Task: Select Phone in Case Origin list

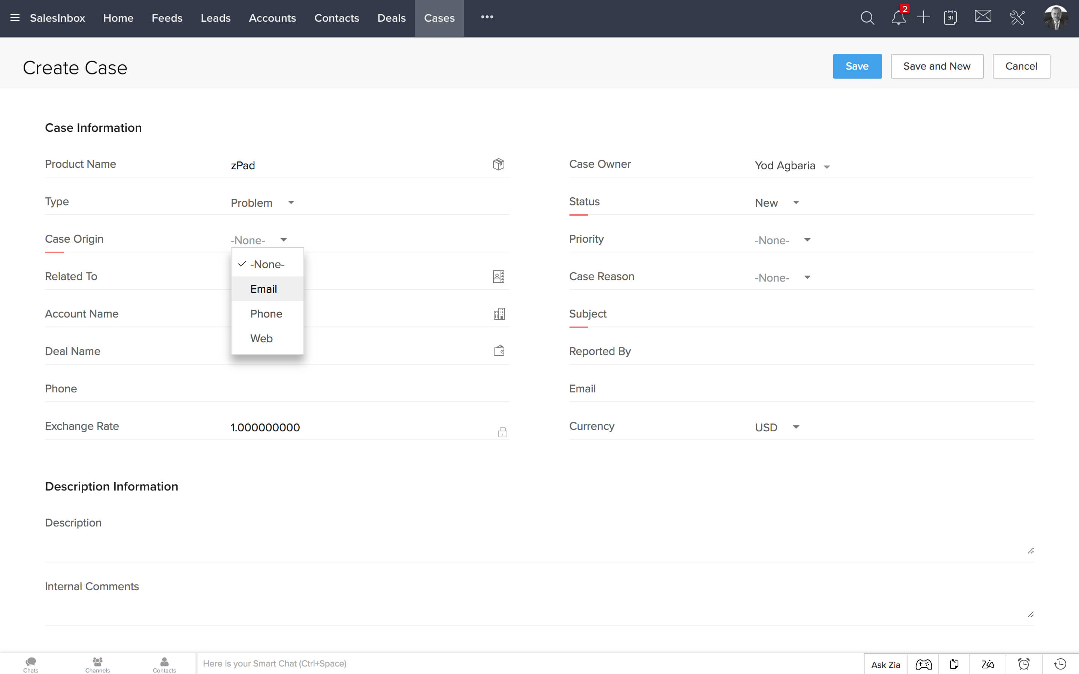Action: click(x=267, y=314)
